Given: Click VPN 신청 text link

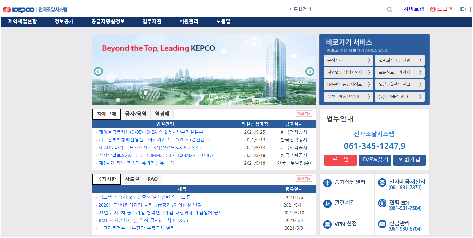Looking at the screenshot, I should point(345,224).
